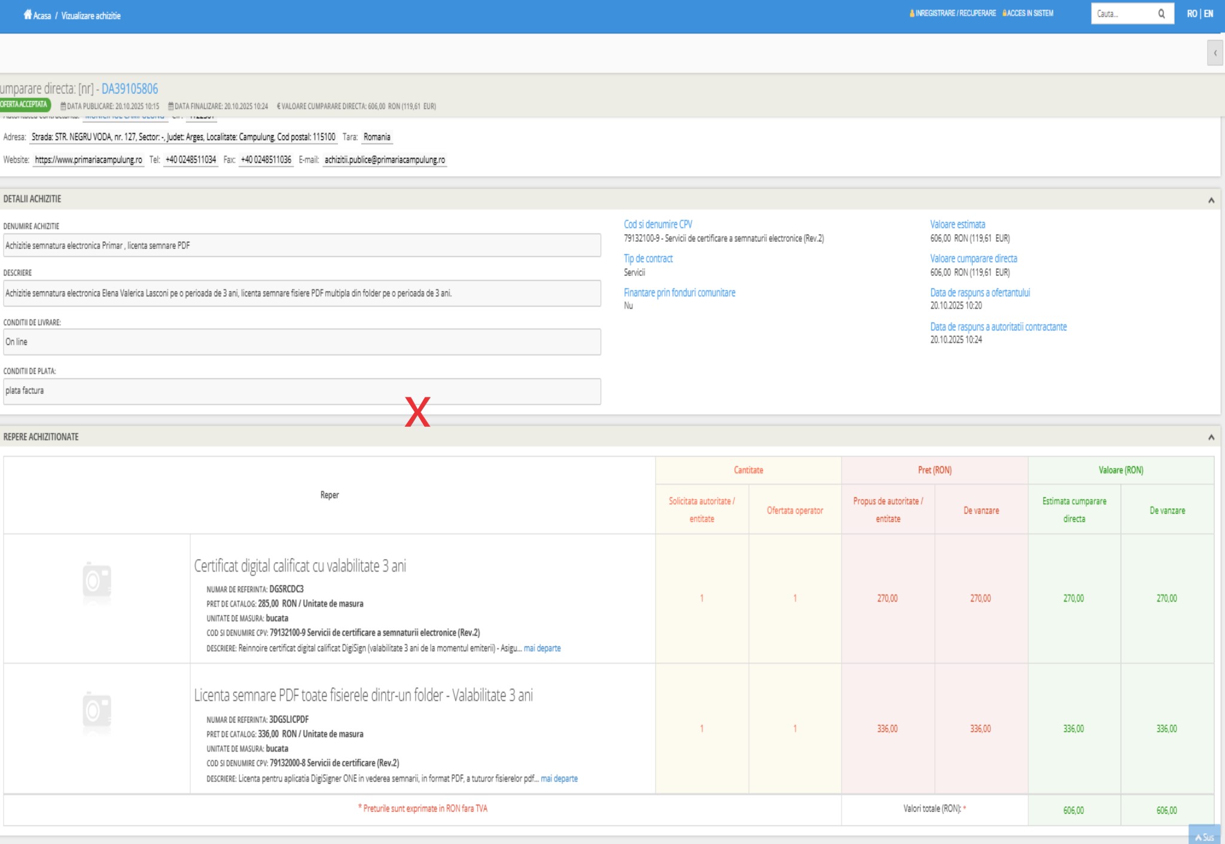Open the primariacampulung.ro website link
Screen dimensions: 1225x844
click(89, 160)
